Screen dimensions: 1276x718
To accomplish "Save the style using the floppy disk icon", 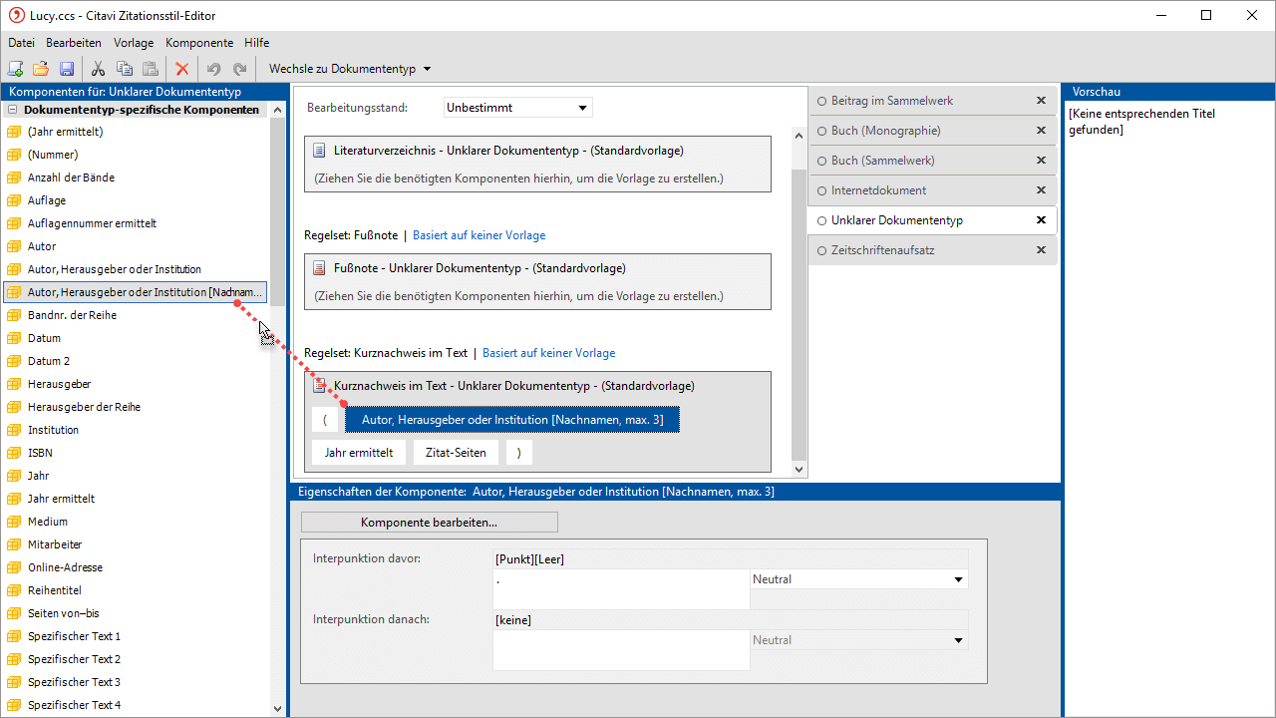I will [67, 69].
